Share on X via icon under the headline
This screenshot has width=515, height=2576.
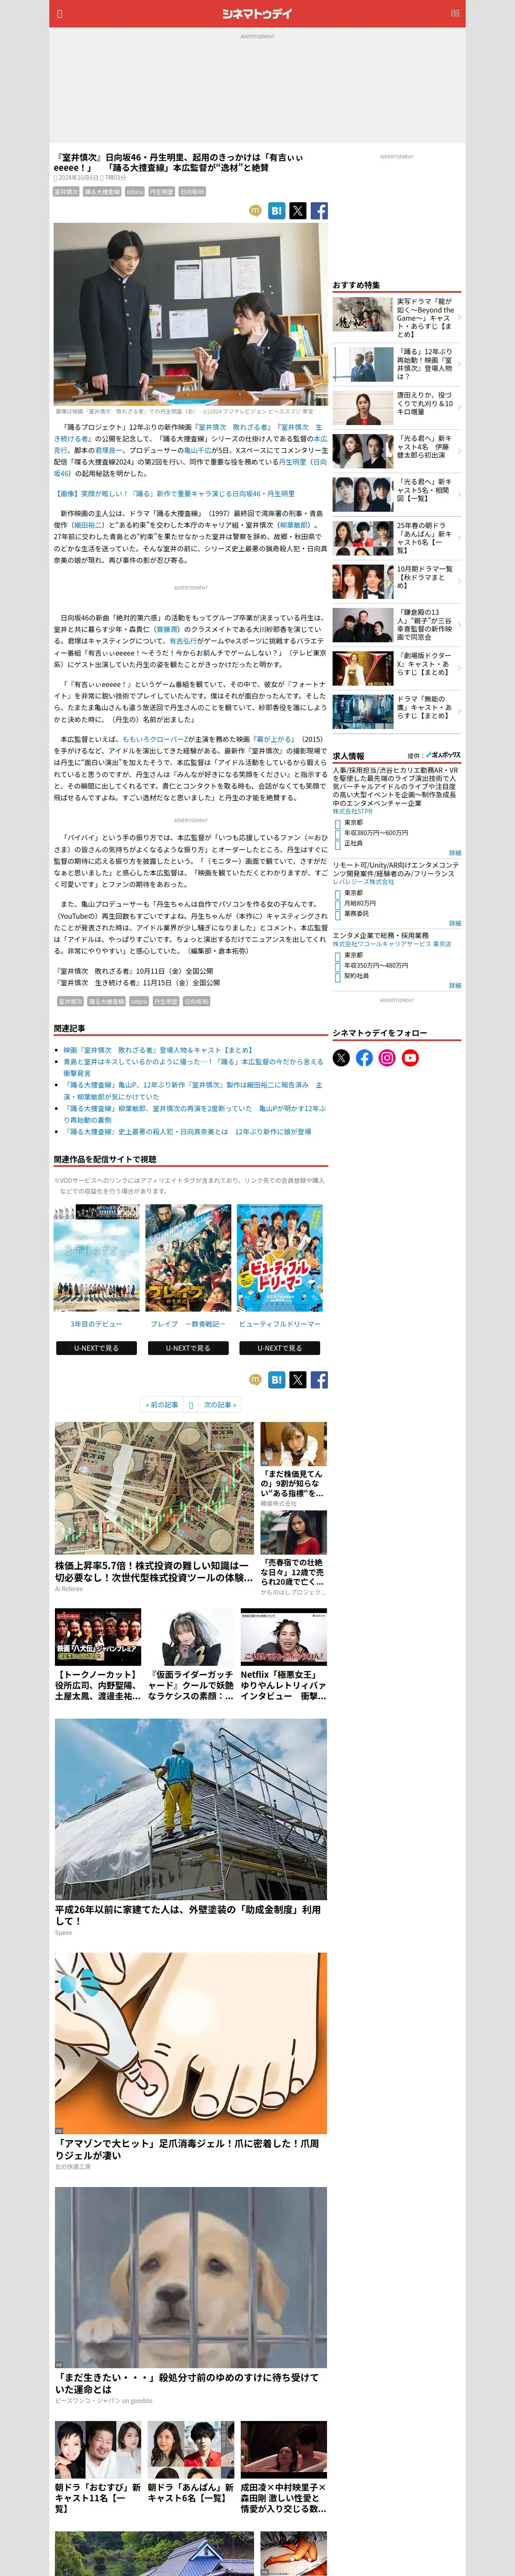click(298, 210)
